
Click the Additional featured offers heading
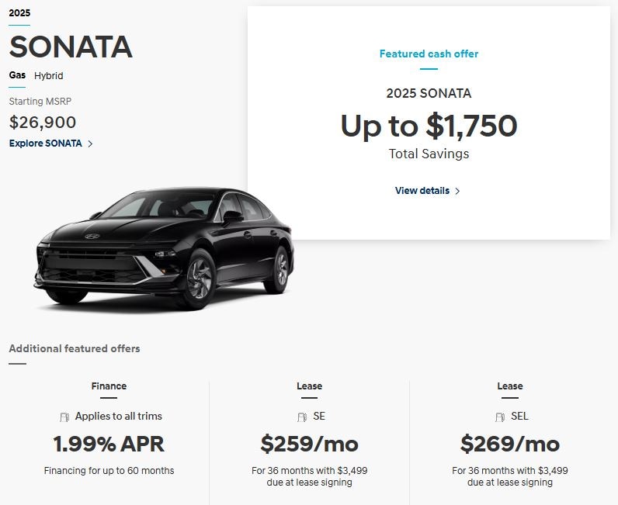pos(75,348)
